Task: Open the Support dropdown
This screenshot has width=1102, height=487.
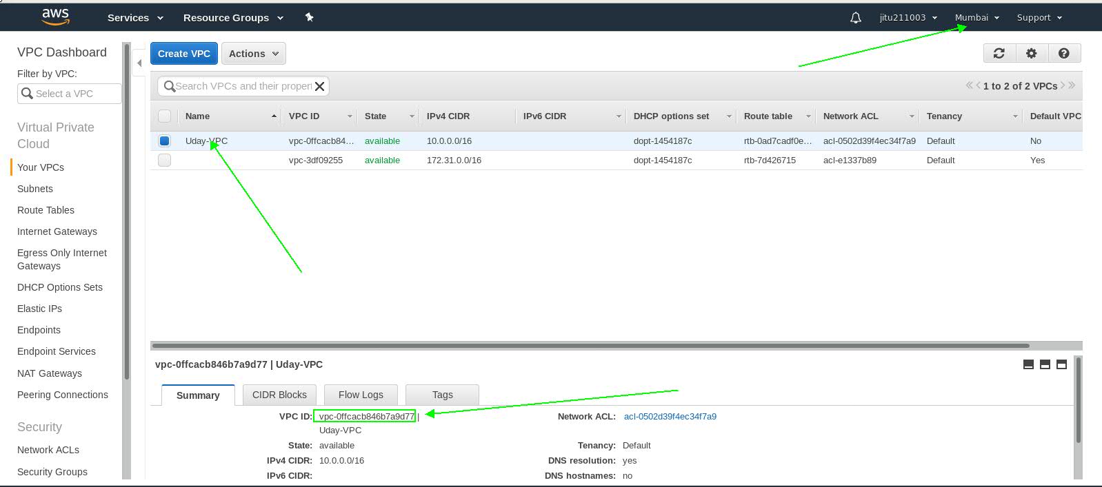Action: pyautogui.click(x=1039, y=18)
